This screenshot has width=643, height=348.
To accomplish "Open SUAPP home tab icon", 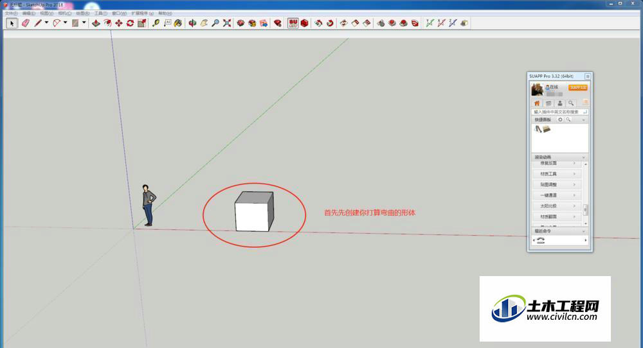I will [x=537, y=103].
